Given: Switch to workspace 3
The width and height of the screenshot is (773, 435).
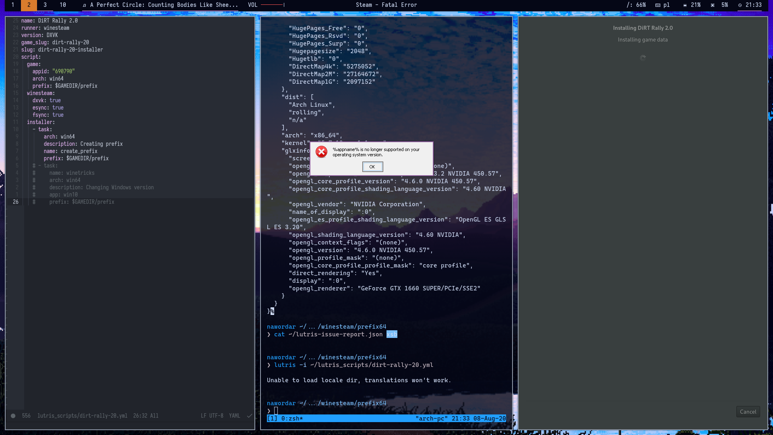Looking at the screenshot, I should tap(45, 5).
